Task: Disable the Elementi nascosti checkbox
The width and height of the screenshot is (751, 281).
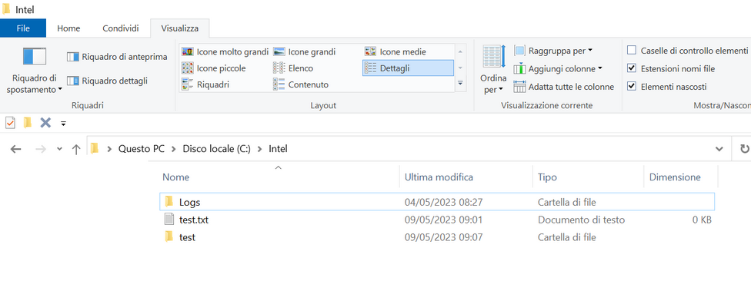Action: point(632,87)
